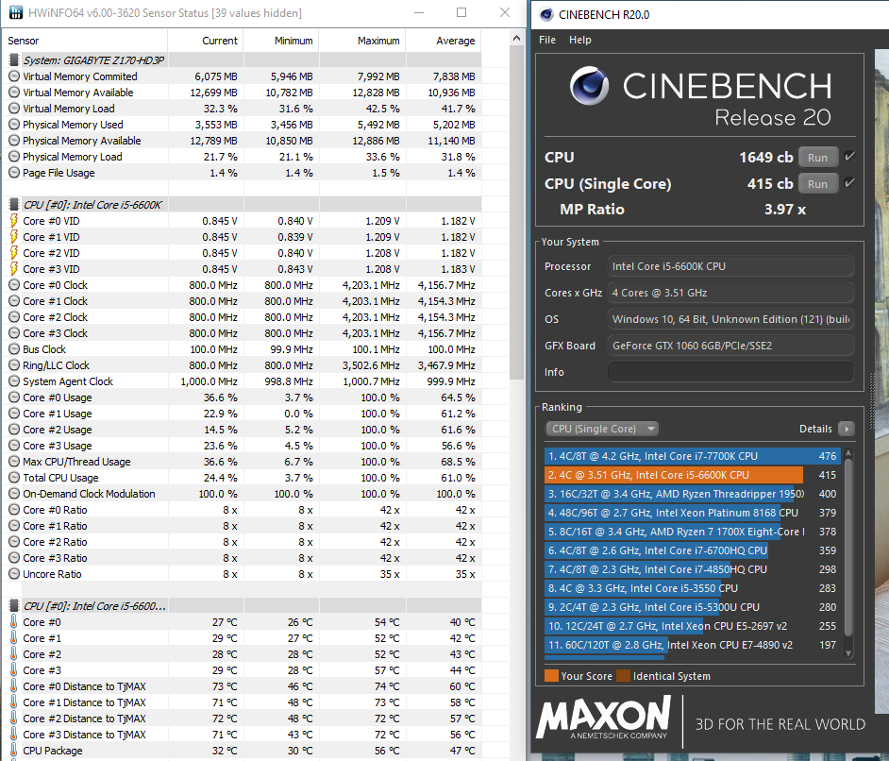Screen dimensions: 889x761
Task: Click the clock icon for Ring/LLC Clock
Action: click(14, 365)
